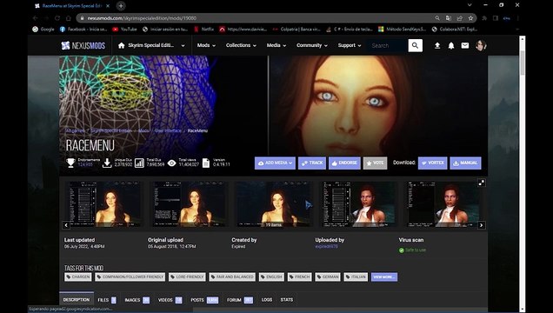553x313 pixels.
Task: Click the unique downloads icon
Action: pyautogui.click(x=107, y=163)
